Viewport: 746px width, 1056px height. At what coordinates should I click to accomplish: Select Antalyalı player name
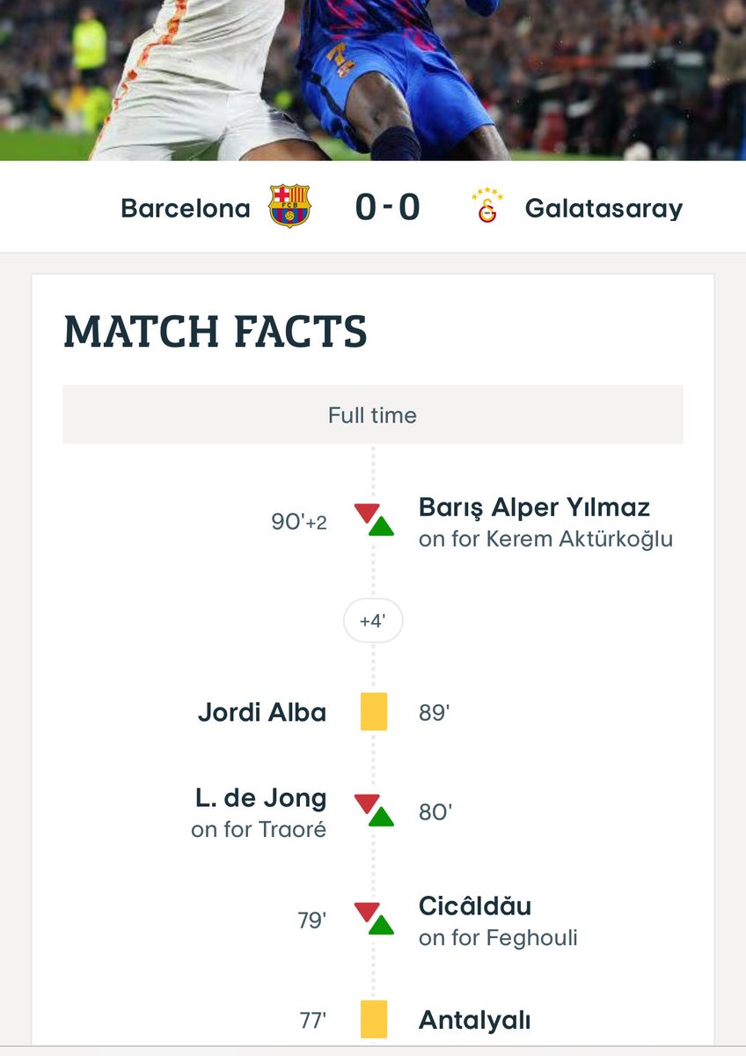(x=475, y=1021)
